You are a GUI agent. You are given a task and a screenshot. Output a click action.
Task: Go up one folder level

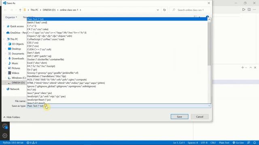pyautogui.click(x=20, y=10)
